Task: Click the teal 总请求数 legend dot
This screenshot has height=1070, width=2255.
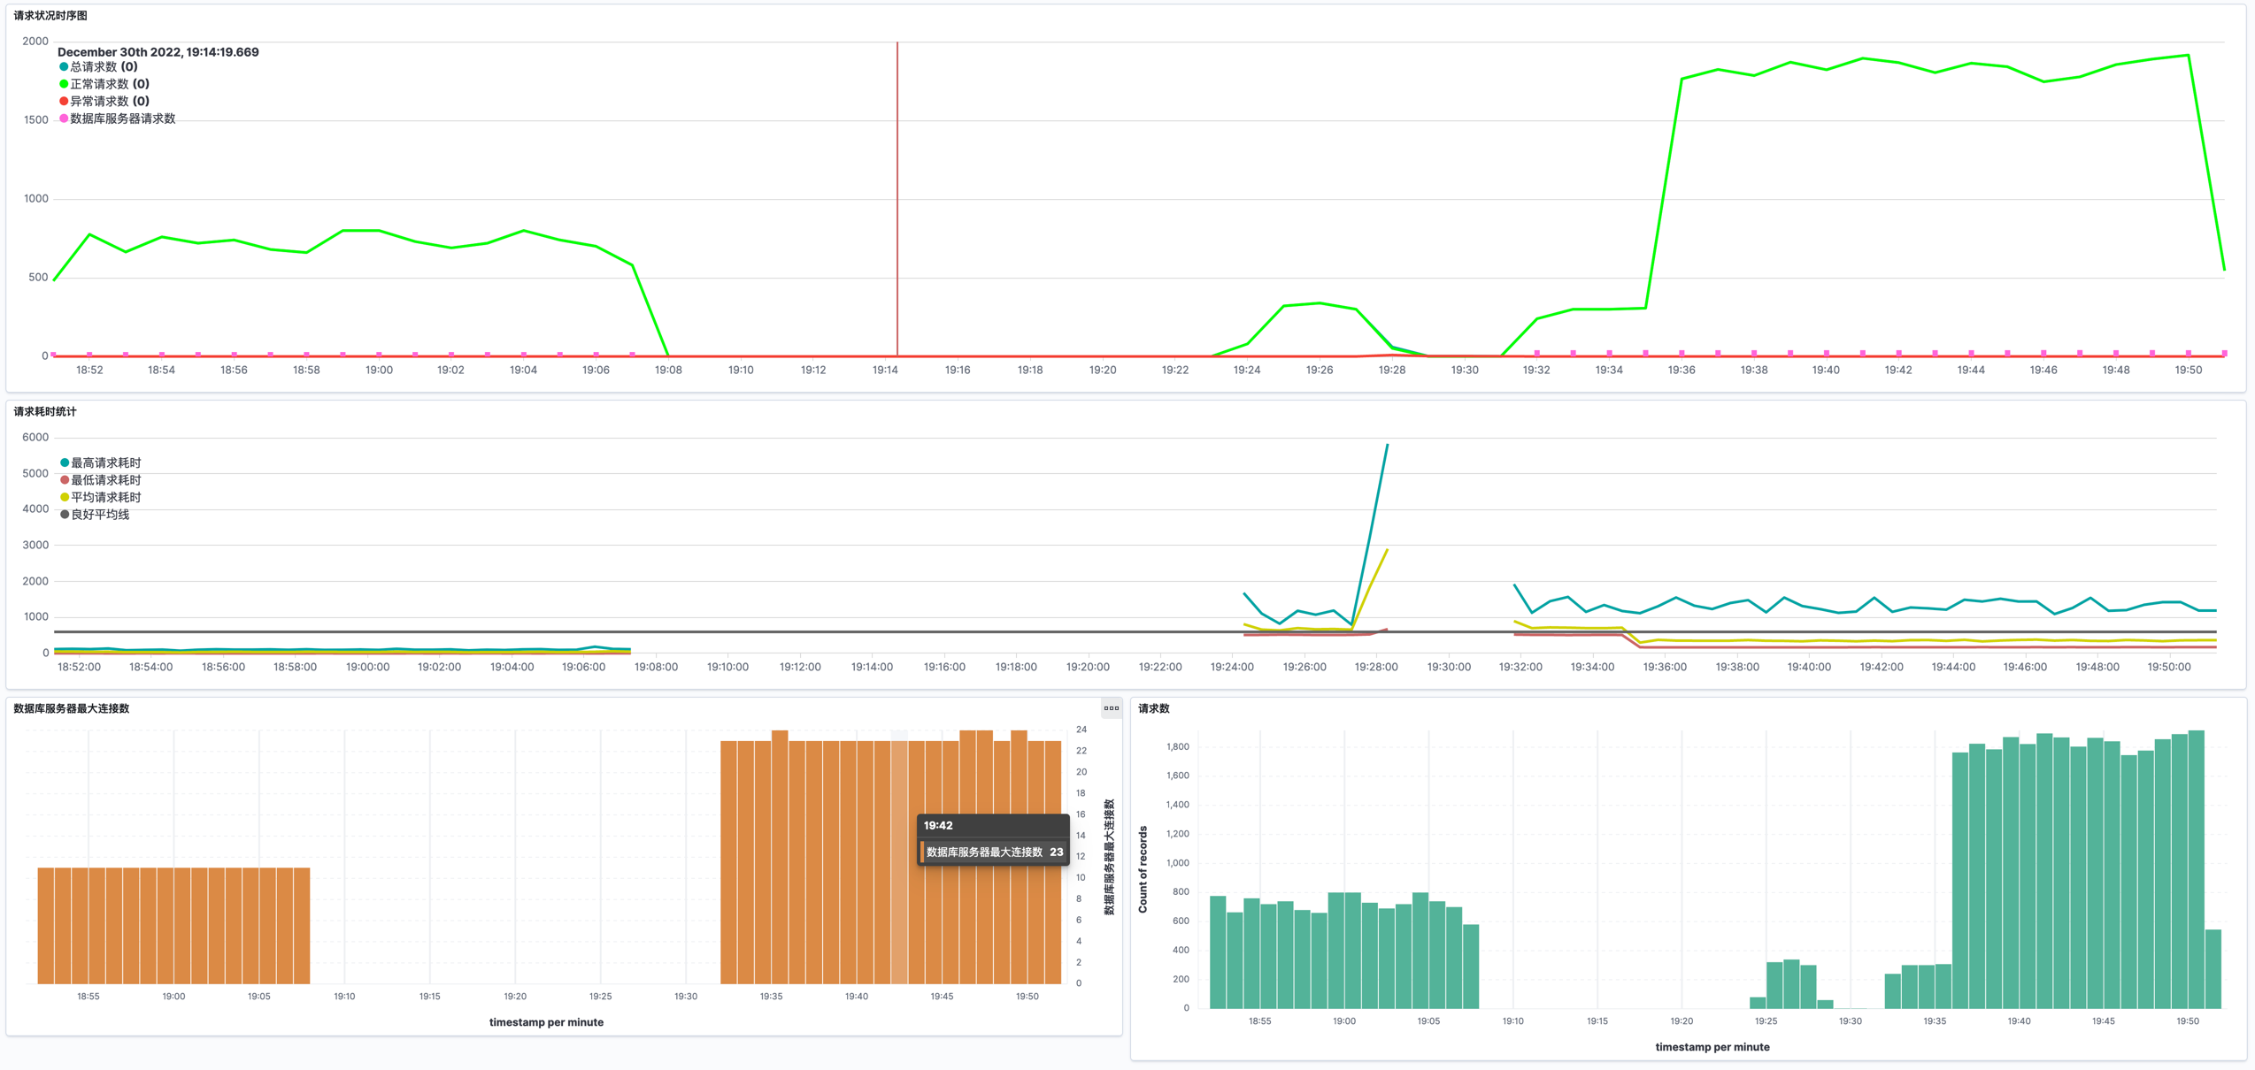Action: (64, 67)
